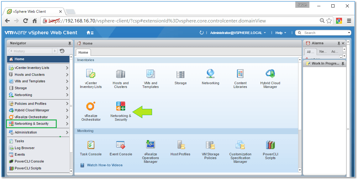This screenshot has width=358, height=180.
Task: Click the browser address bar URL
Action: coord(158,21)
